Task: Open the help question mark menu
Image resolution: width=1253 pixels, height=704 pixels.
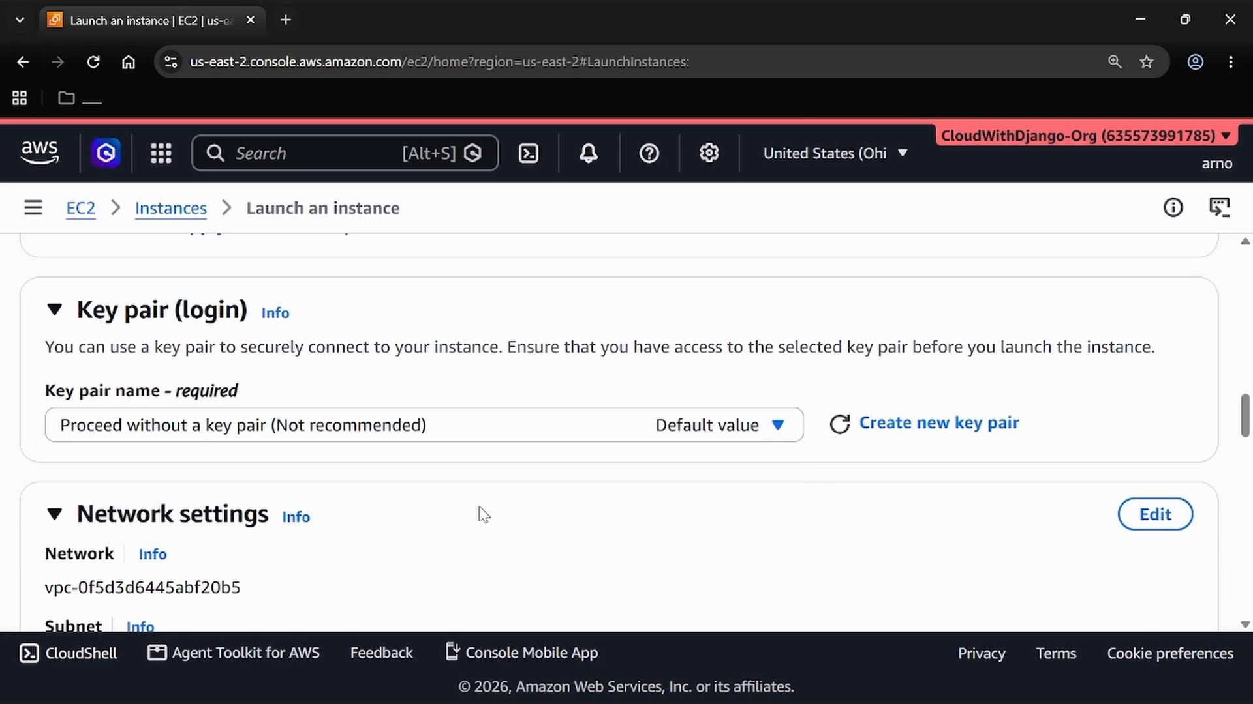Action: 649,153
